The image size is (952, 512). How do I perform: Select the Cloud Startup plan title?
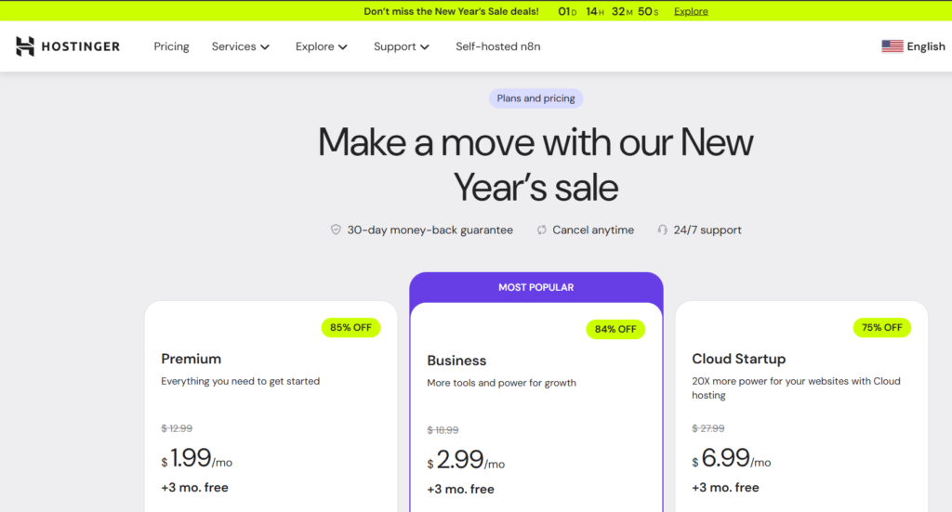pyautogui.click(x=738, y=359)
